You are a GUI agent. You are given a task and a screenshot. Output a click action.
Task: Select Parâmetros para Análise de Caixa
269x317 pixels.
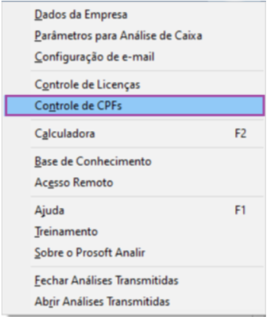tap(135, 36)
